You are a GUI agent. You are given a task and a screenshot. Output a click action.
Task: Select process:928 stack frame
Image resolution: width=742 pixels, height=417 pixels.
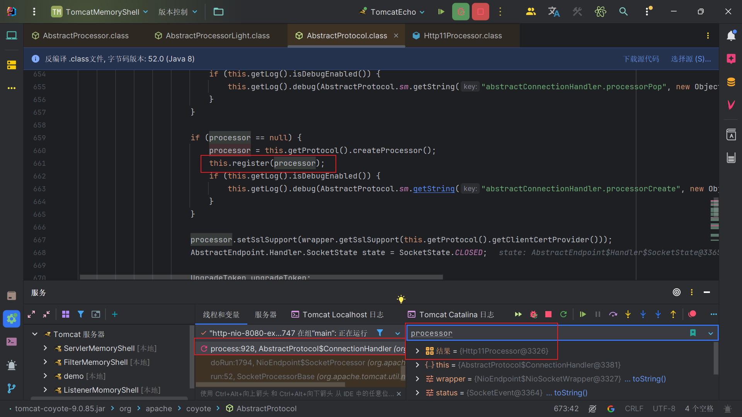[300, 349]
